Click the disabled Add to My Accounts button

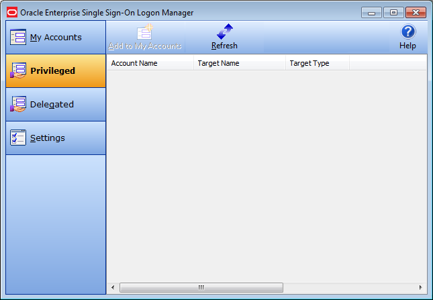click(x=145, y=37)
